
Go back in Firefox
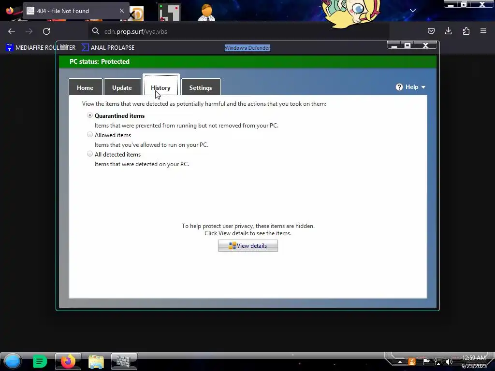point(12,31)
